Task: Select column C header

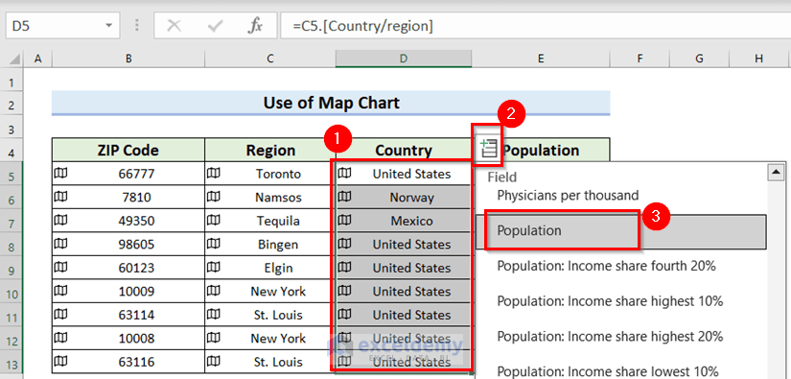Action: 270,59
